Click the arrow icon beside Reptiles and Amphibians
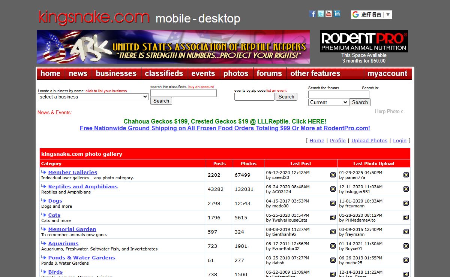 44,186
